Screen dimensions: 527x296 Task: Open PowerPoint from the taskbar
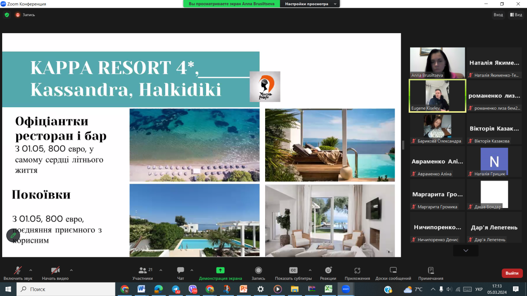[243, 289]
